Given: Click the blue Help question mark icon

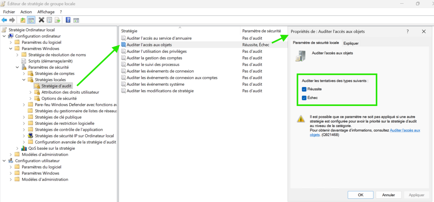Looking at the screenshot, I should point(68,20).
